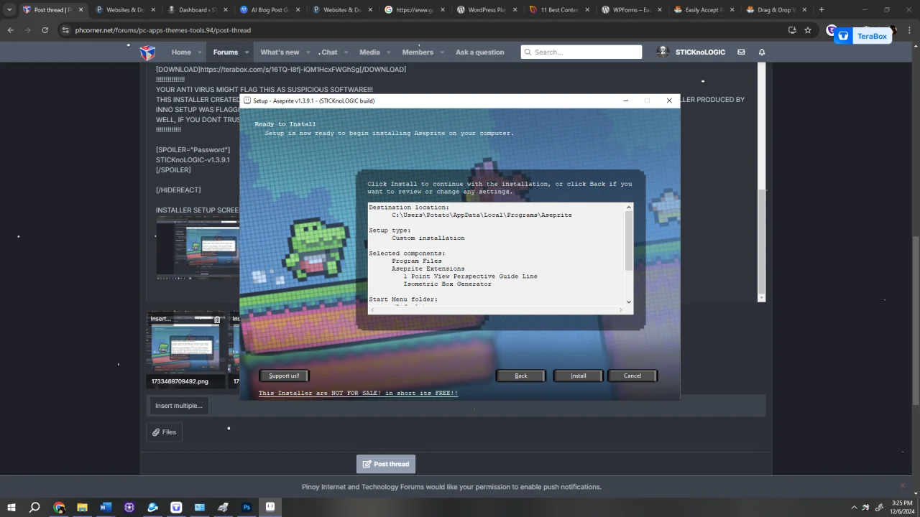Open Photoshop from the Windows taskbar

pyautogui.click(x=247, y=507)
